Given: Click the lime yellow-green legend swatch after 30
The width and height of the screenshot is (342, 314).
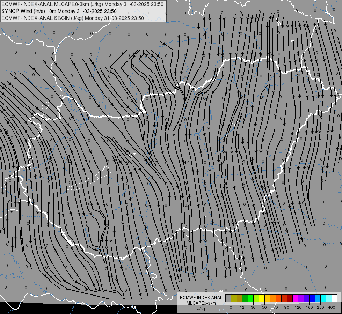Looking at the screenshot, I should pyautogui.click(x=256, y=299).
